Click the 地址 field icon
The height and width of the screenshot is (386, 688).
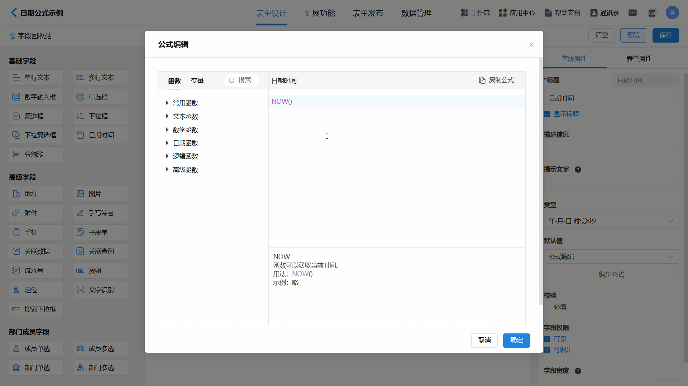(16, 194)
